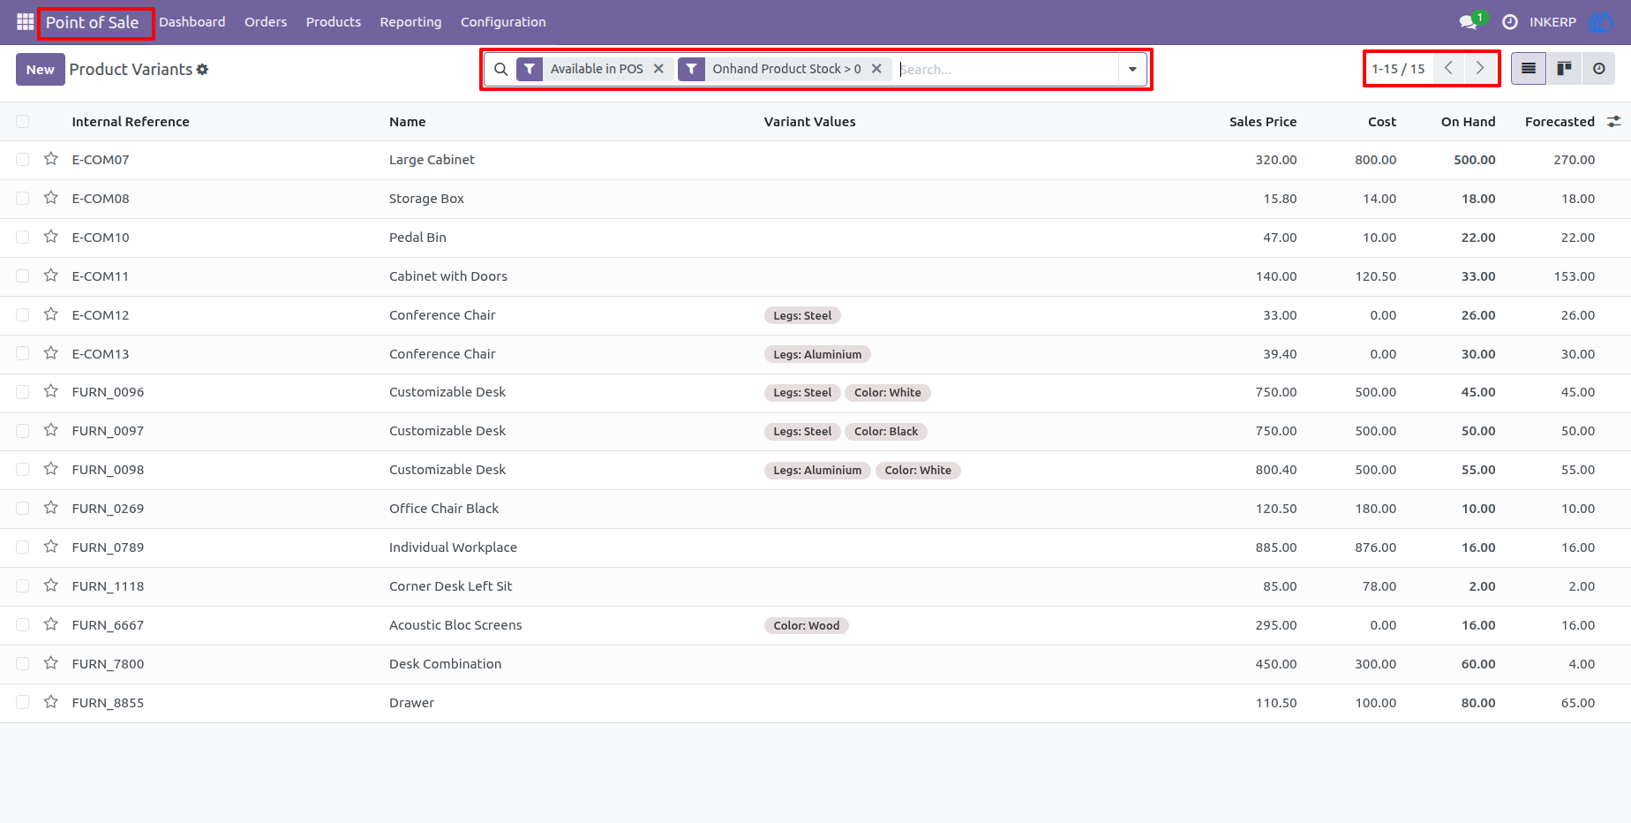Viewport: 1631px width, 823px height.
Task: Mark Pedal Bin as favorite star
Action: coord(51,237)
